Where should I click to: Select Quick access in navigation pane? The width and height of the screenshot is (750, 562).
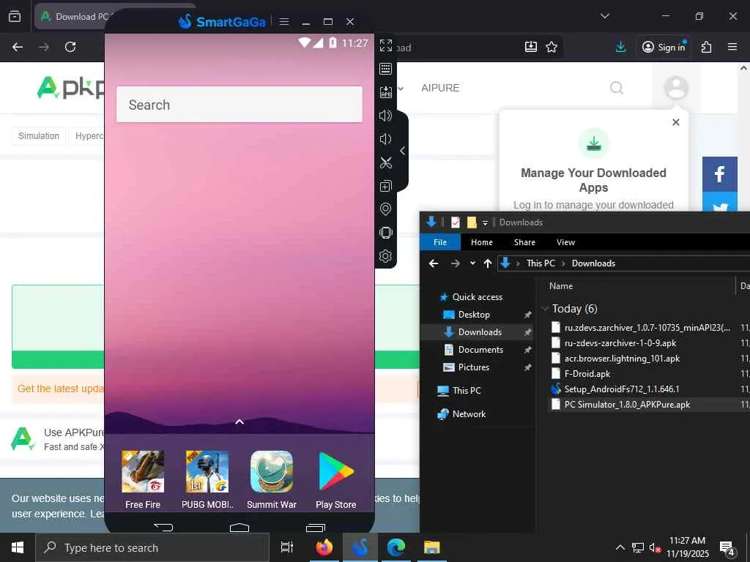[x=478, y=297]
